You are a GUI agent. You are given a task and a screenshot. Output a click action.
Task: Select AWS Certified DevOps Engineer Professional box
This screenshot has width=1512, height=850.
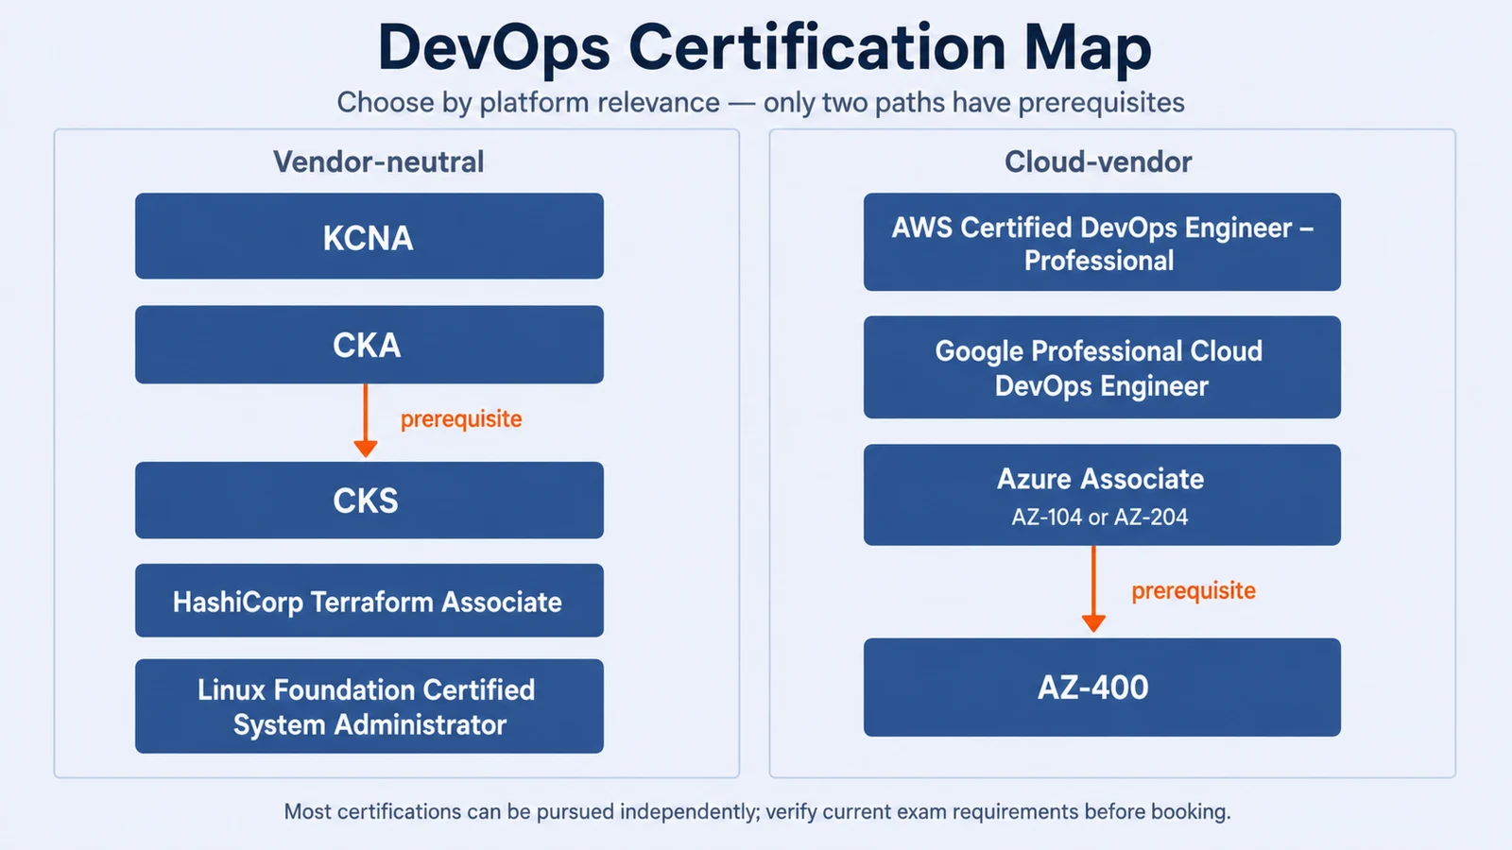(1102, 242)
